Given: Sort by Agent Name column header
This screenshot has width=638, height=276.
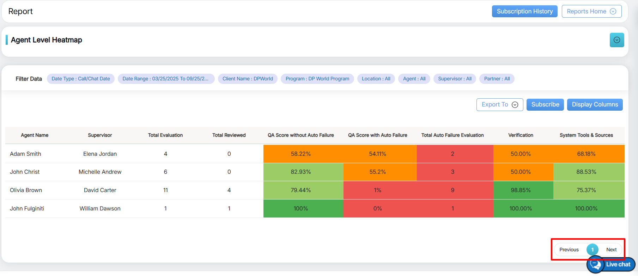Looking at the screenshot, I should point(35,135).
